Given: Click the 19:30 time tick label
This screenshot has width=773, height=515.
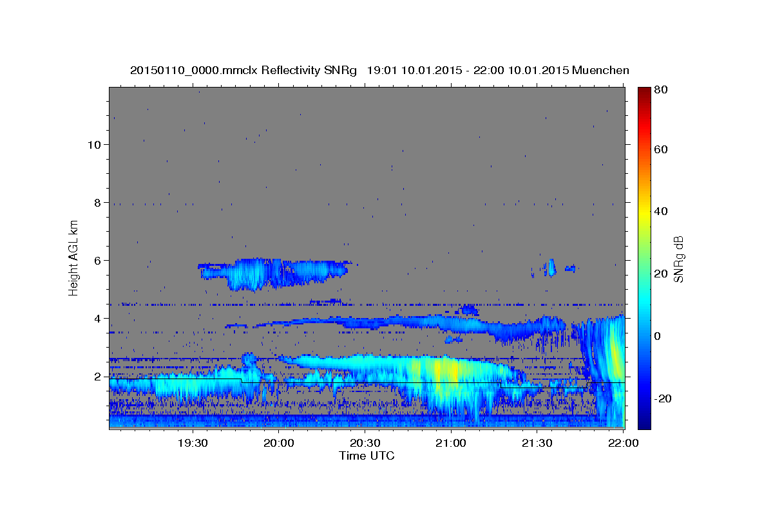Looking at the screenshot, I should (x=193, y=443).
